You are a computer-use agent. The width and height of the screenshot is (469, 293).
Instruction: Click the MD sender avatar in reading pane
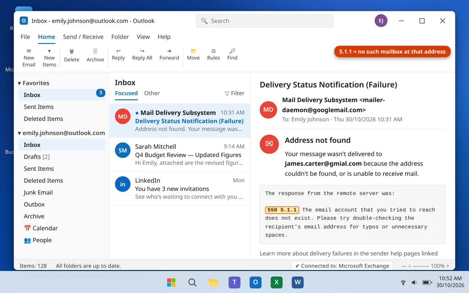[x=268, y=110]
